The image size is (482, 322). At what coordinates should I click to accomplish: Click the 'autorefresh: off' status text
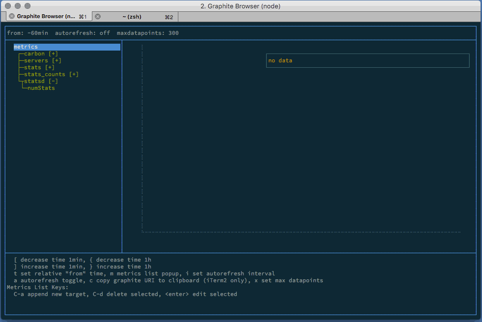tap(83, 33)
